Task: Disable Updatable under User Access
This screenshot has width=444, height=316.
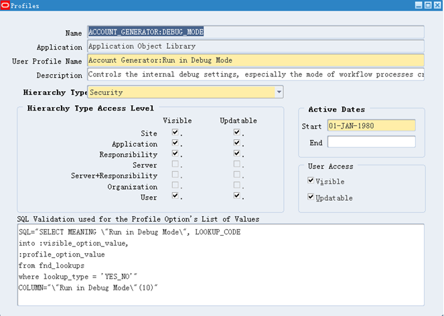Action: point(311,197)
